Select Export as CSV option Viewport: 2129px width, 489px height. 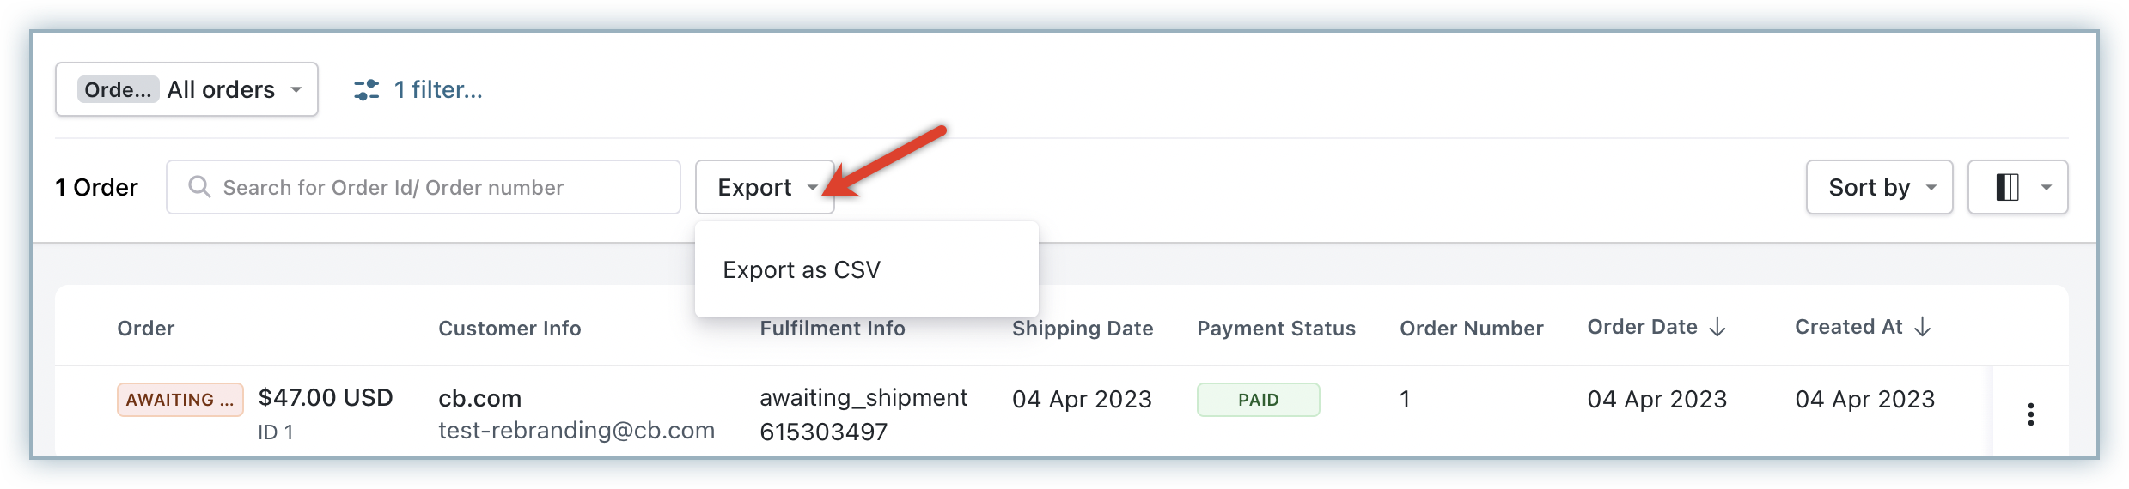coord(802,270)
